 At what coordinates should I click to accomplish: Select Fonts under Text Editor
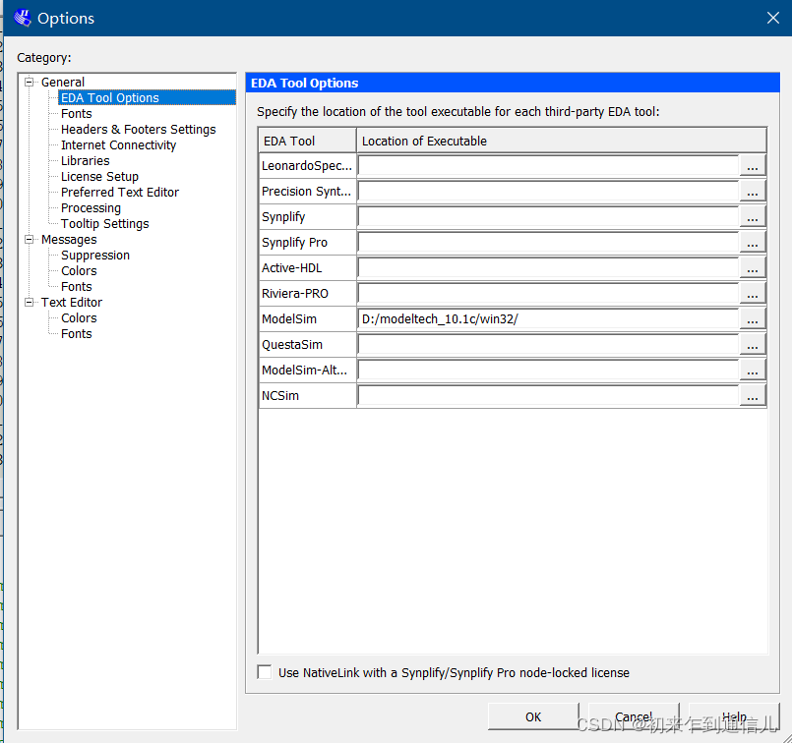pyautogui.click(x=77, y=334)
